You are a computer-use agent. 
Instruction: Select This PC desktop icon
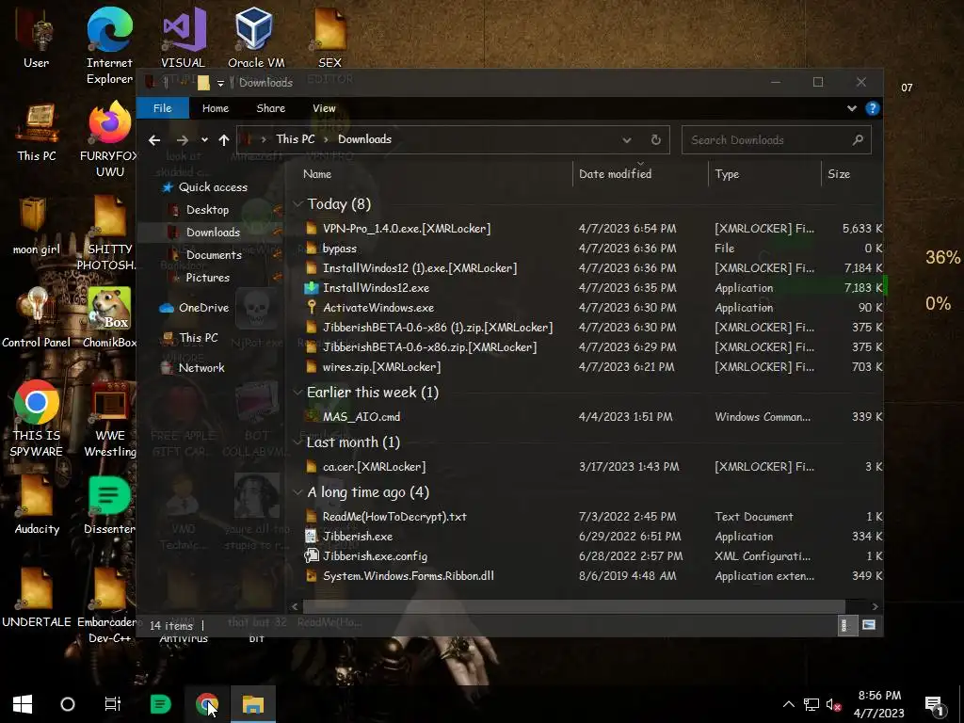37,132
